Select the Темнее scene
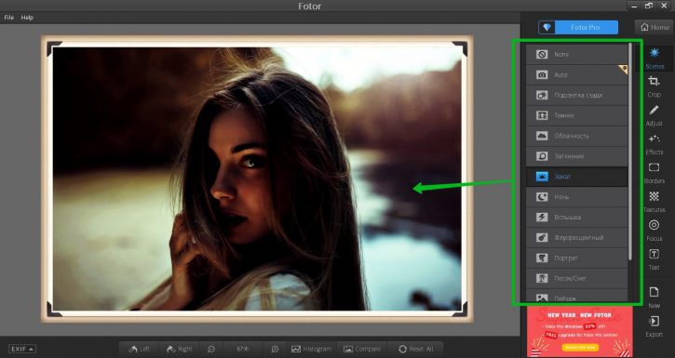 [577, 115]
